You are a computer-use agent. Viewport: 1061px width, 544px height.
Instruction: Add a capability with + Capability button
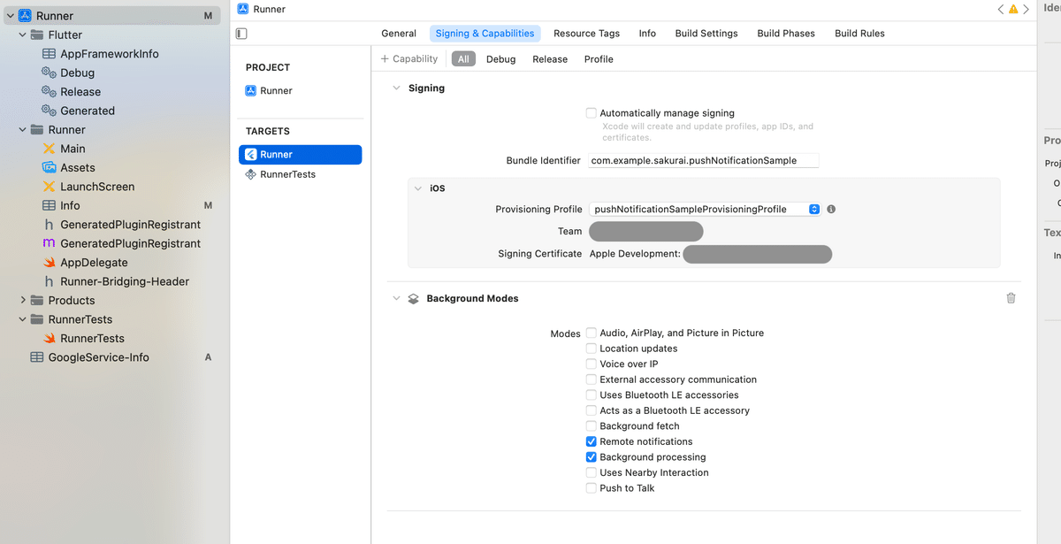pos(409,59)
